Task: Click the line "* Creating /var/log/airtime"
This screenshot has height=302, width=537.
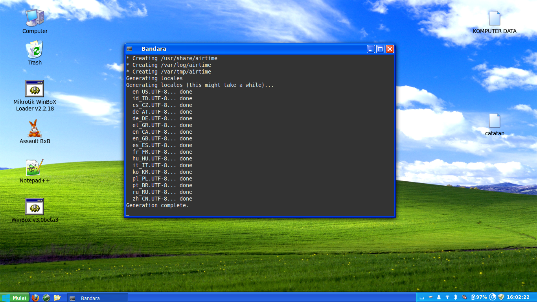Action: [x=169, y=65]
